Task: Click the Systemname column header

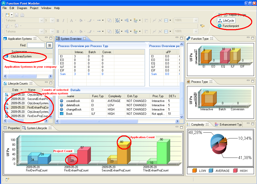Action: click(19, 51)
